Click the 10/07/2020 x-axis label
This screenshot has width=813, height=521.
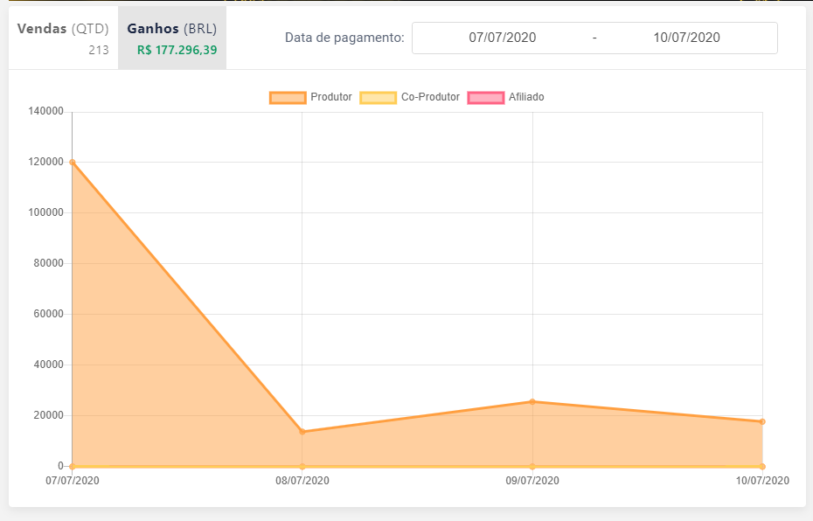coord(762,481)
